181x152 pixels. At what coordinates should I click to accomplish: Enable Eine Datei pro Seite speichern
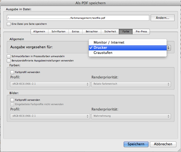pos(9,24)
